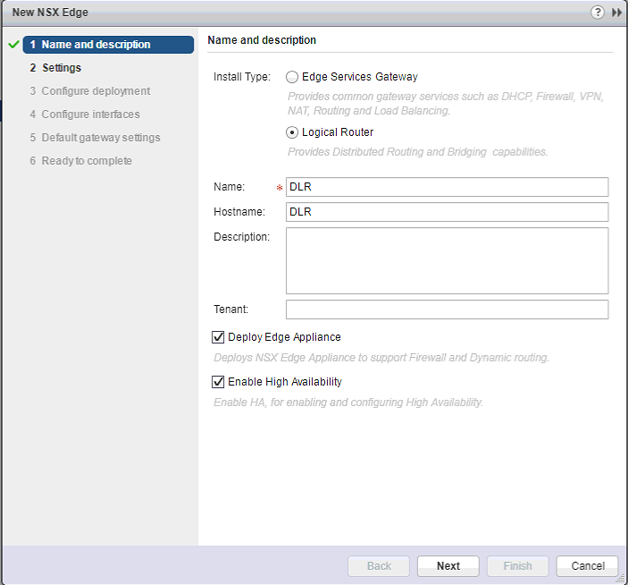Click the Finish button

tap(518, 566)
